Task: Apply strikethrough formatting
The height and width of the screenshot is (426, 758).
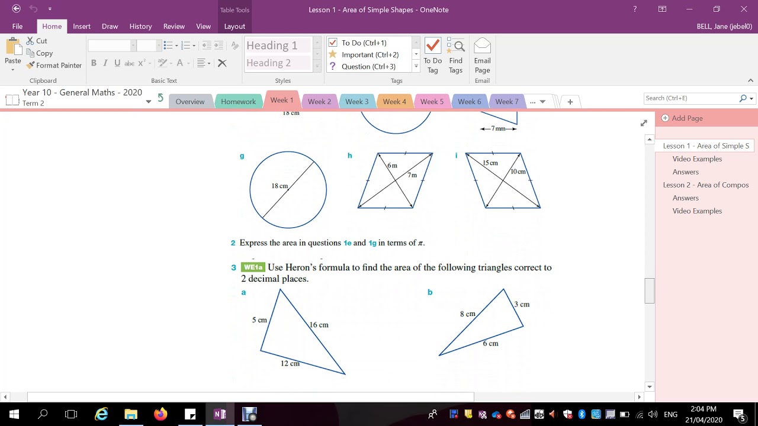Action: coord(129,63)
